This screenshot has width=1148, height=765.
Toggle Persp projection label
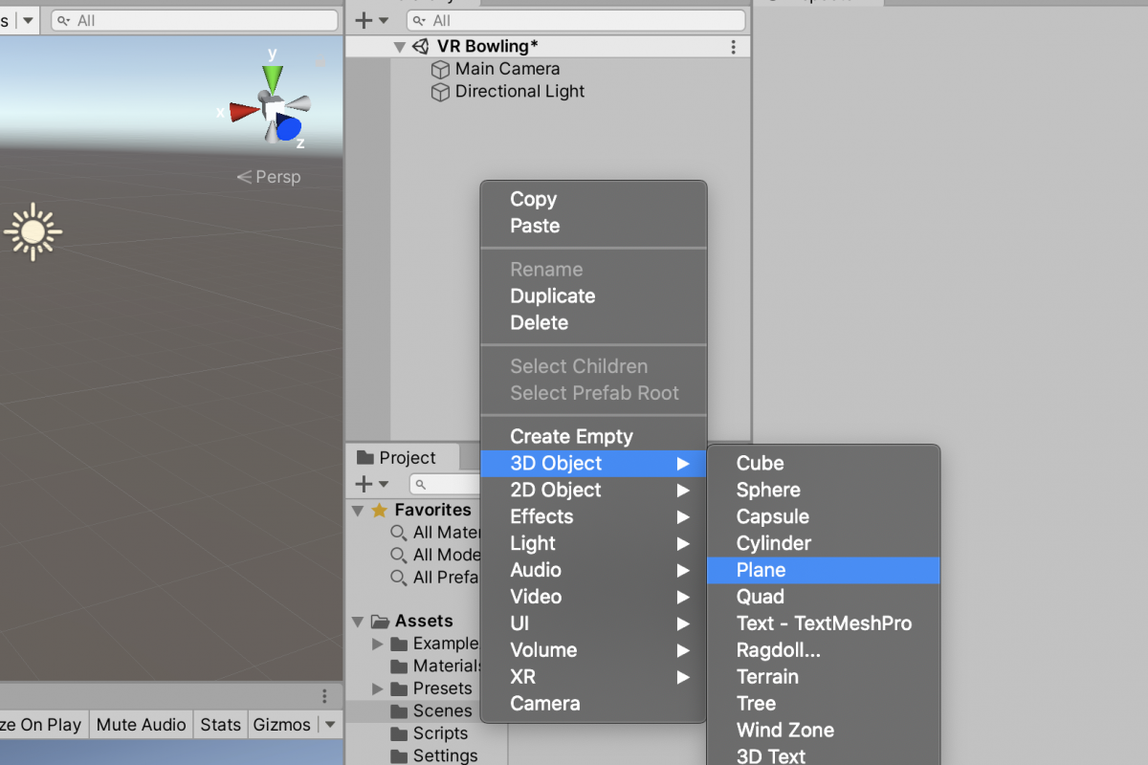(269, 177)
